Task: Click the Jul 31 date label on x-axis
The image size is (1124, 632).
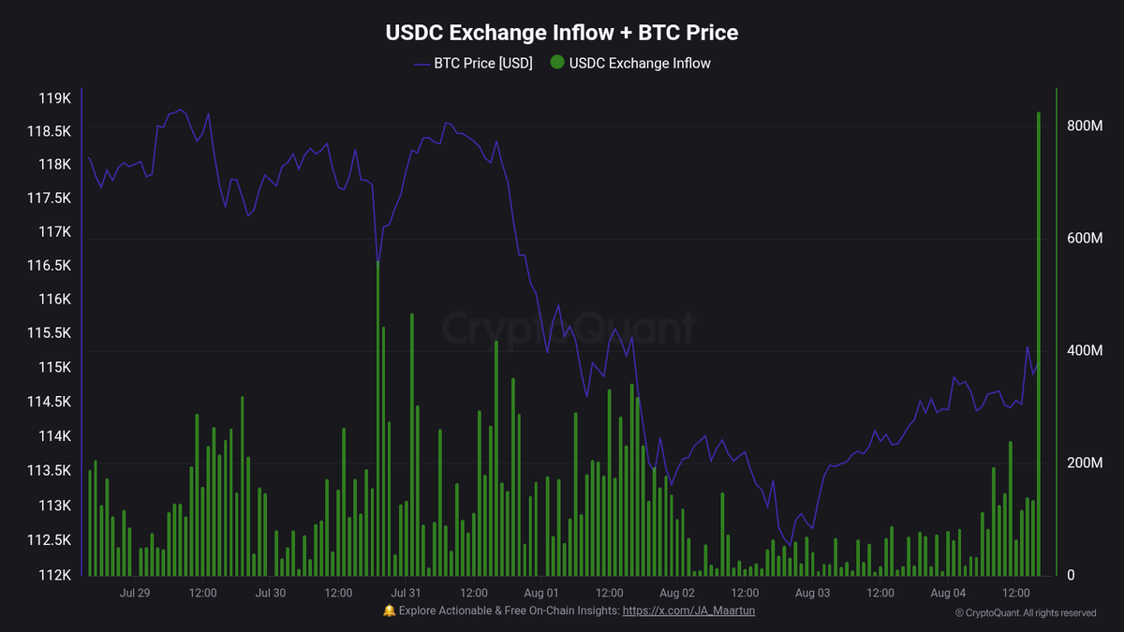Action: tap(406, 593)
